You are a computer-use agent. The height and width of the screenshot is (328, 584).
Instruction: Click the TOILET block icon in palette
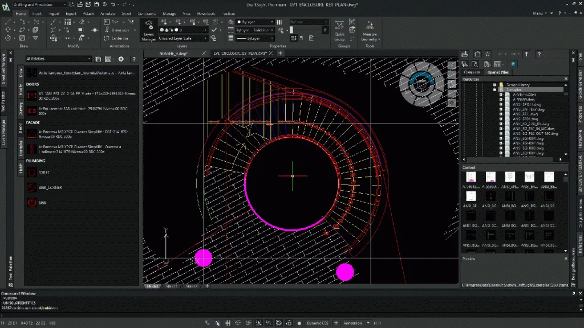point(31,172)
